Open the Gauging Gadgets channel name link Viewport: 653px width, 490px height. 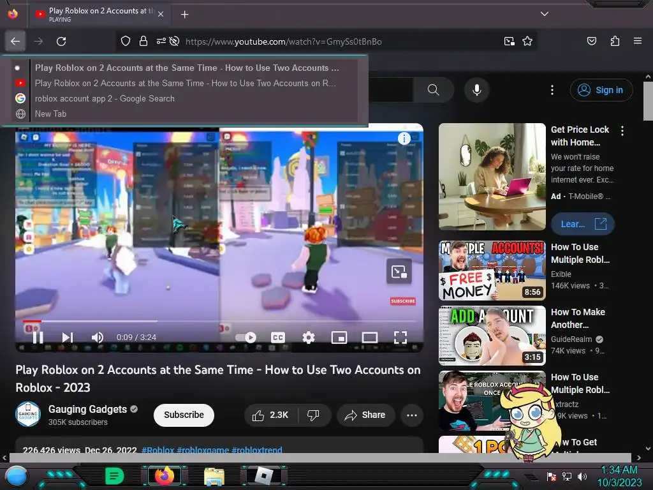point(87,409)
